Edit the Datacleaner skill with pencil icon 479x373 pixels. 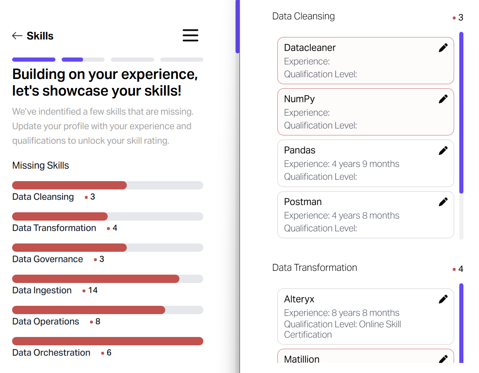click(x=443, y=48)
